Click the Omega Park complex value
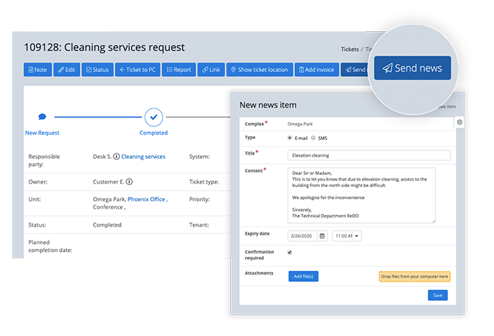 tap(300, 124)
